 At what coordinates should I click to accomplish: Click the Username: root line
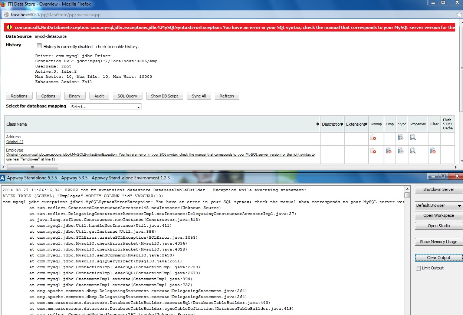pyautogui.click(x=53, y=66)
